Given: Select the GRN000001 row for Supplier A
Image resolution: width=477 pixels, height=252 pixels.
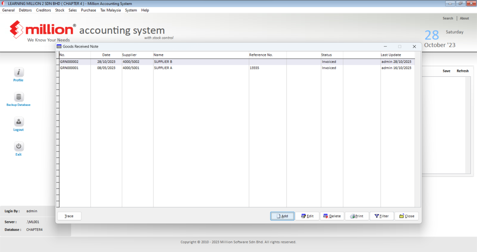Looking at the screenshot, I should 237,68.
